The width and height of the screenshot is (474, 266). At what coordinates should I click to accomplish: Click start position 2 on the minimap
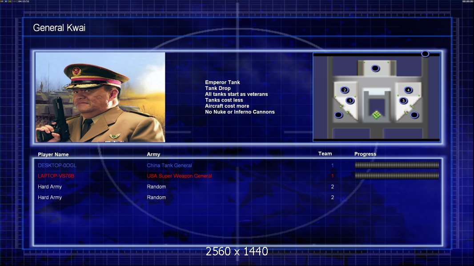point(345,90)
